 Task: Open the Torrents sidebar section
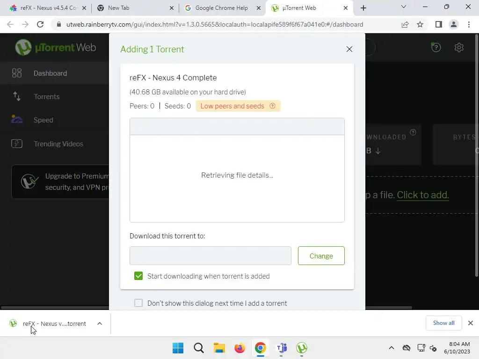54,96
